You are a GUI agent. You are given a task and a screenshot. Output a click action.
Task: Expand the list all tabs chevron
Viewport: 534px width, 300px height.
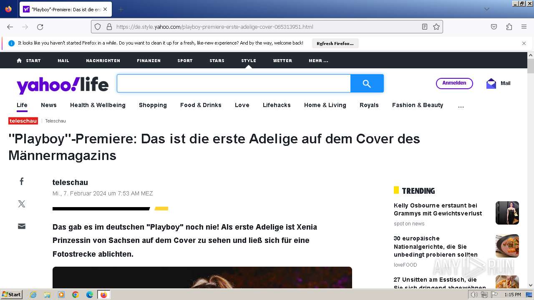(x=486, y=9)
